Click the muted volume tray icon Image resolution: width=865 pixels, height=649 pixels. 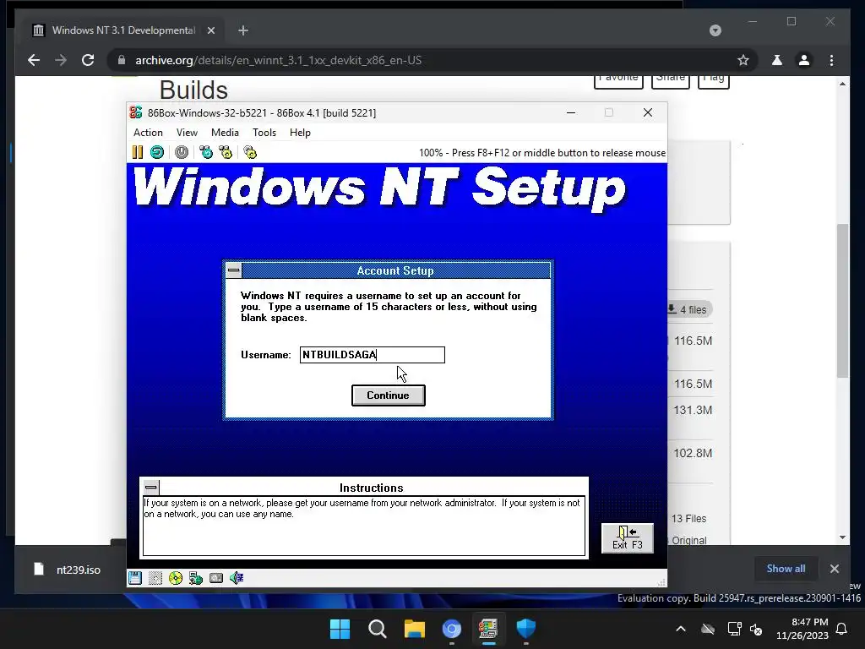pyautogui.click(x=756, y=629)
